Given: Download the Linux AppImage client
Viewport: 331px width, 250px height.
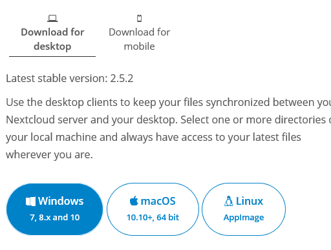Looking at the screenshot, I should click(244, 209).
